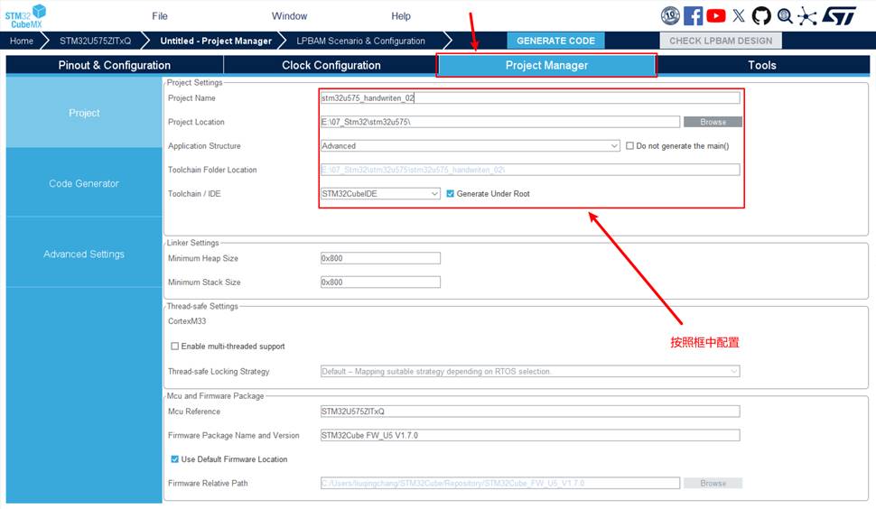Open the File menu
Viewport: 876px width, 509px height.
coord(160,16)
